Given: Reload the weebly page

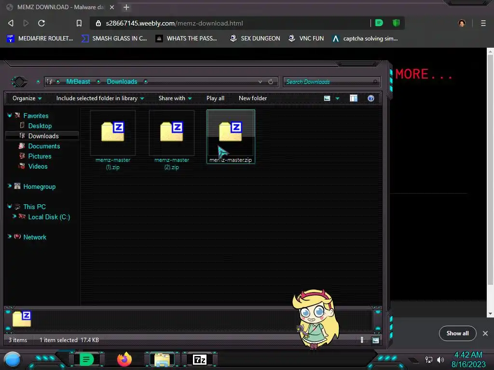Looking at the screenshot, I should [x=41, y=23].
